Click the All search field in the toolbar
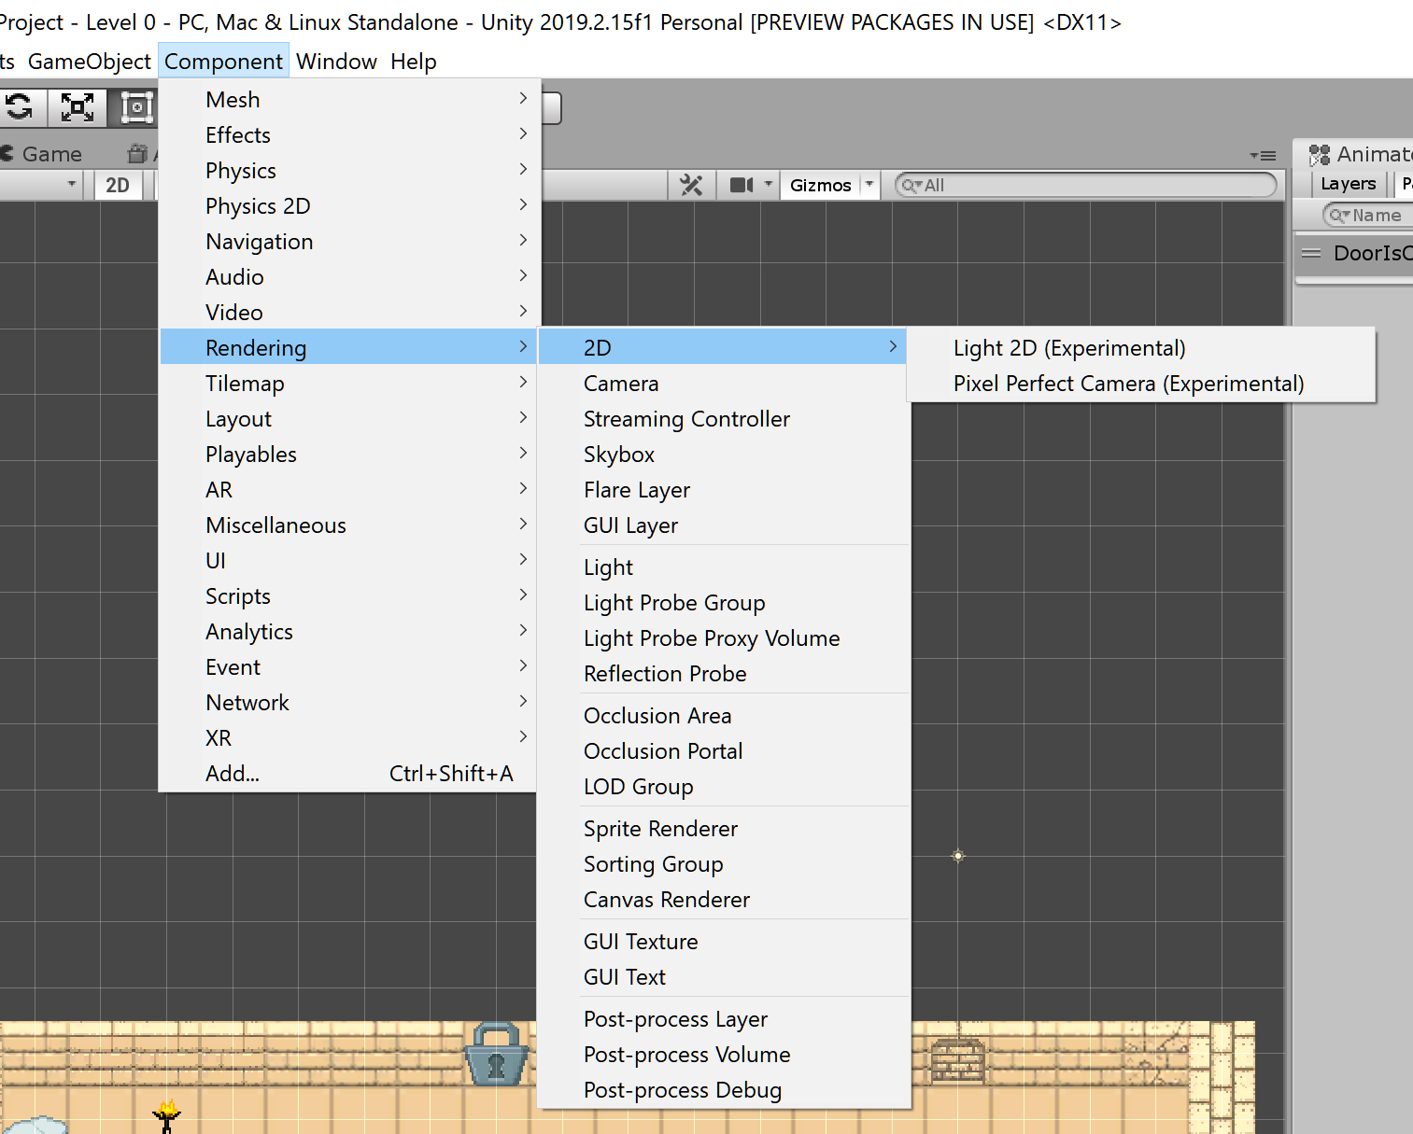Screen dimensions: 1413x1134 (1083, 185)
